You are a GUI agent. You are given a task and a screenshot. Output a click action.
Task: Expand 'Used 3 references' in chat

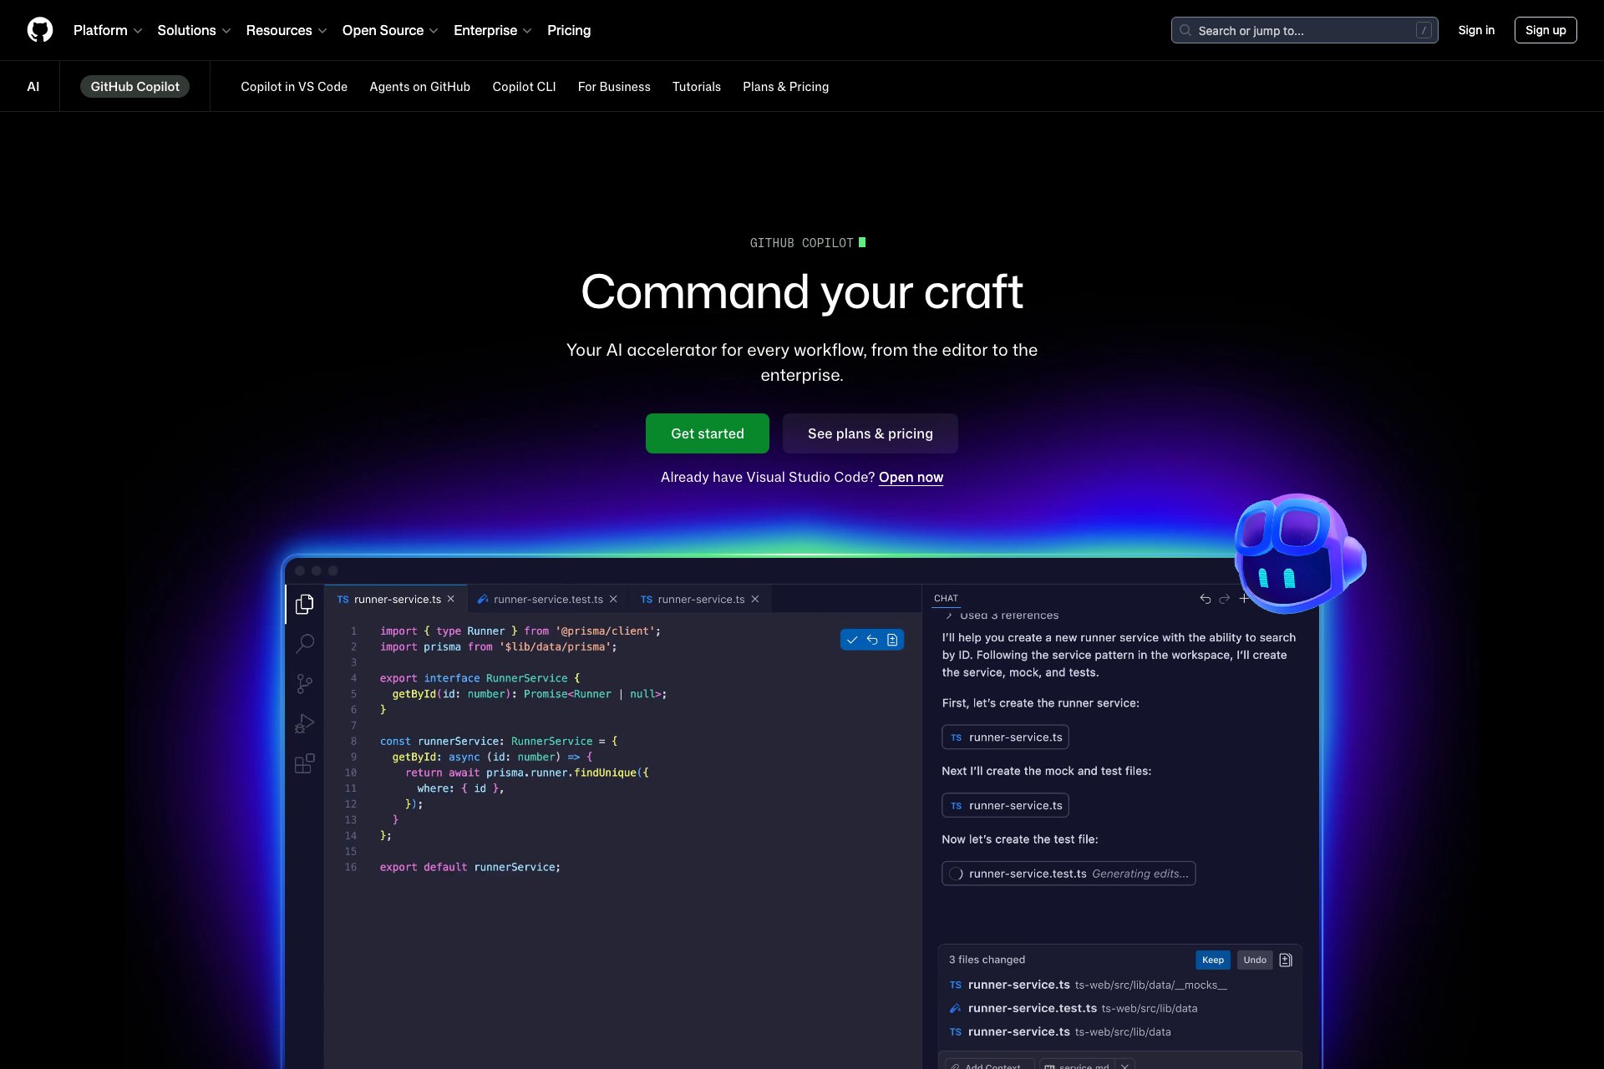[1002, 616]
